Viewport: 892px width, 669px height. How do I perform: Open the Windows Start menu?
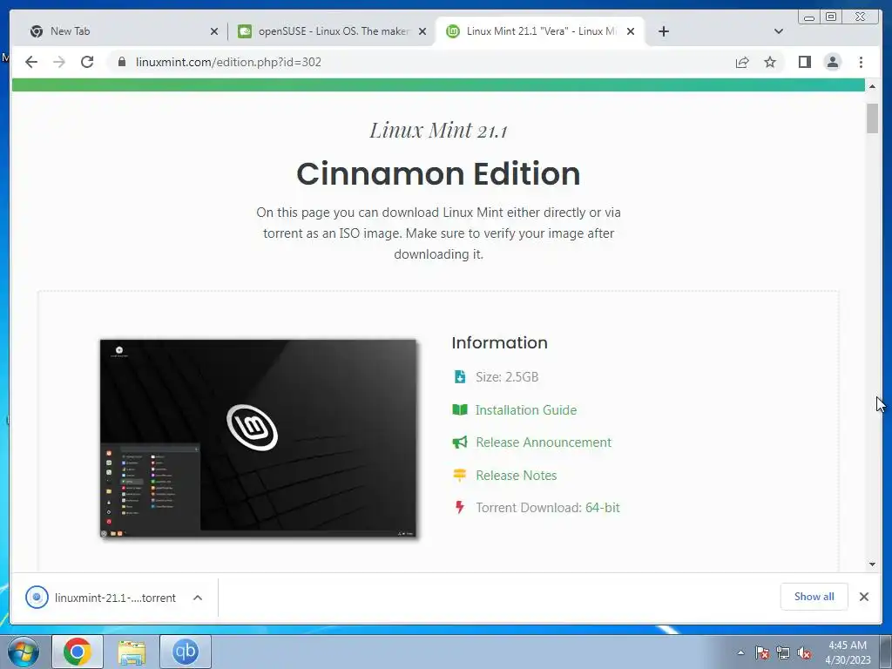point(24,652)
